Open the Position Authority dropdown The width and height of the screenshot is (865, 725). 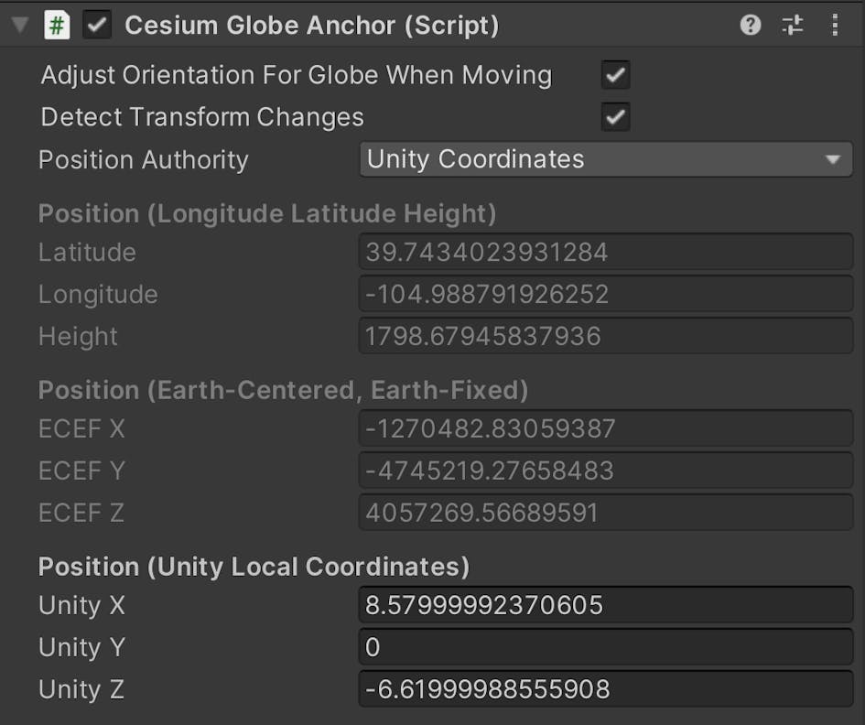coord(604,159)
